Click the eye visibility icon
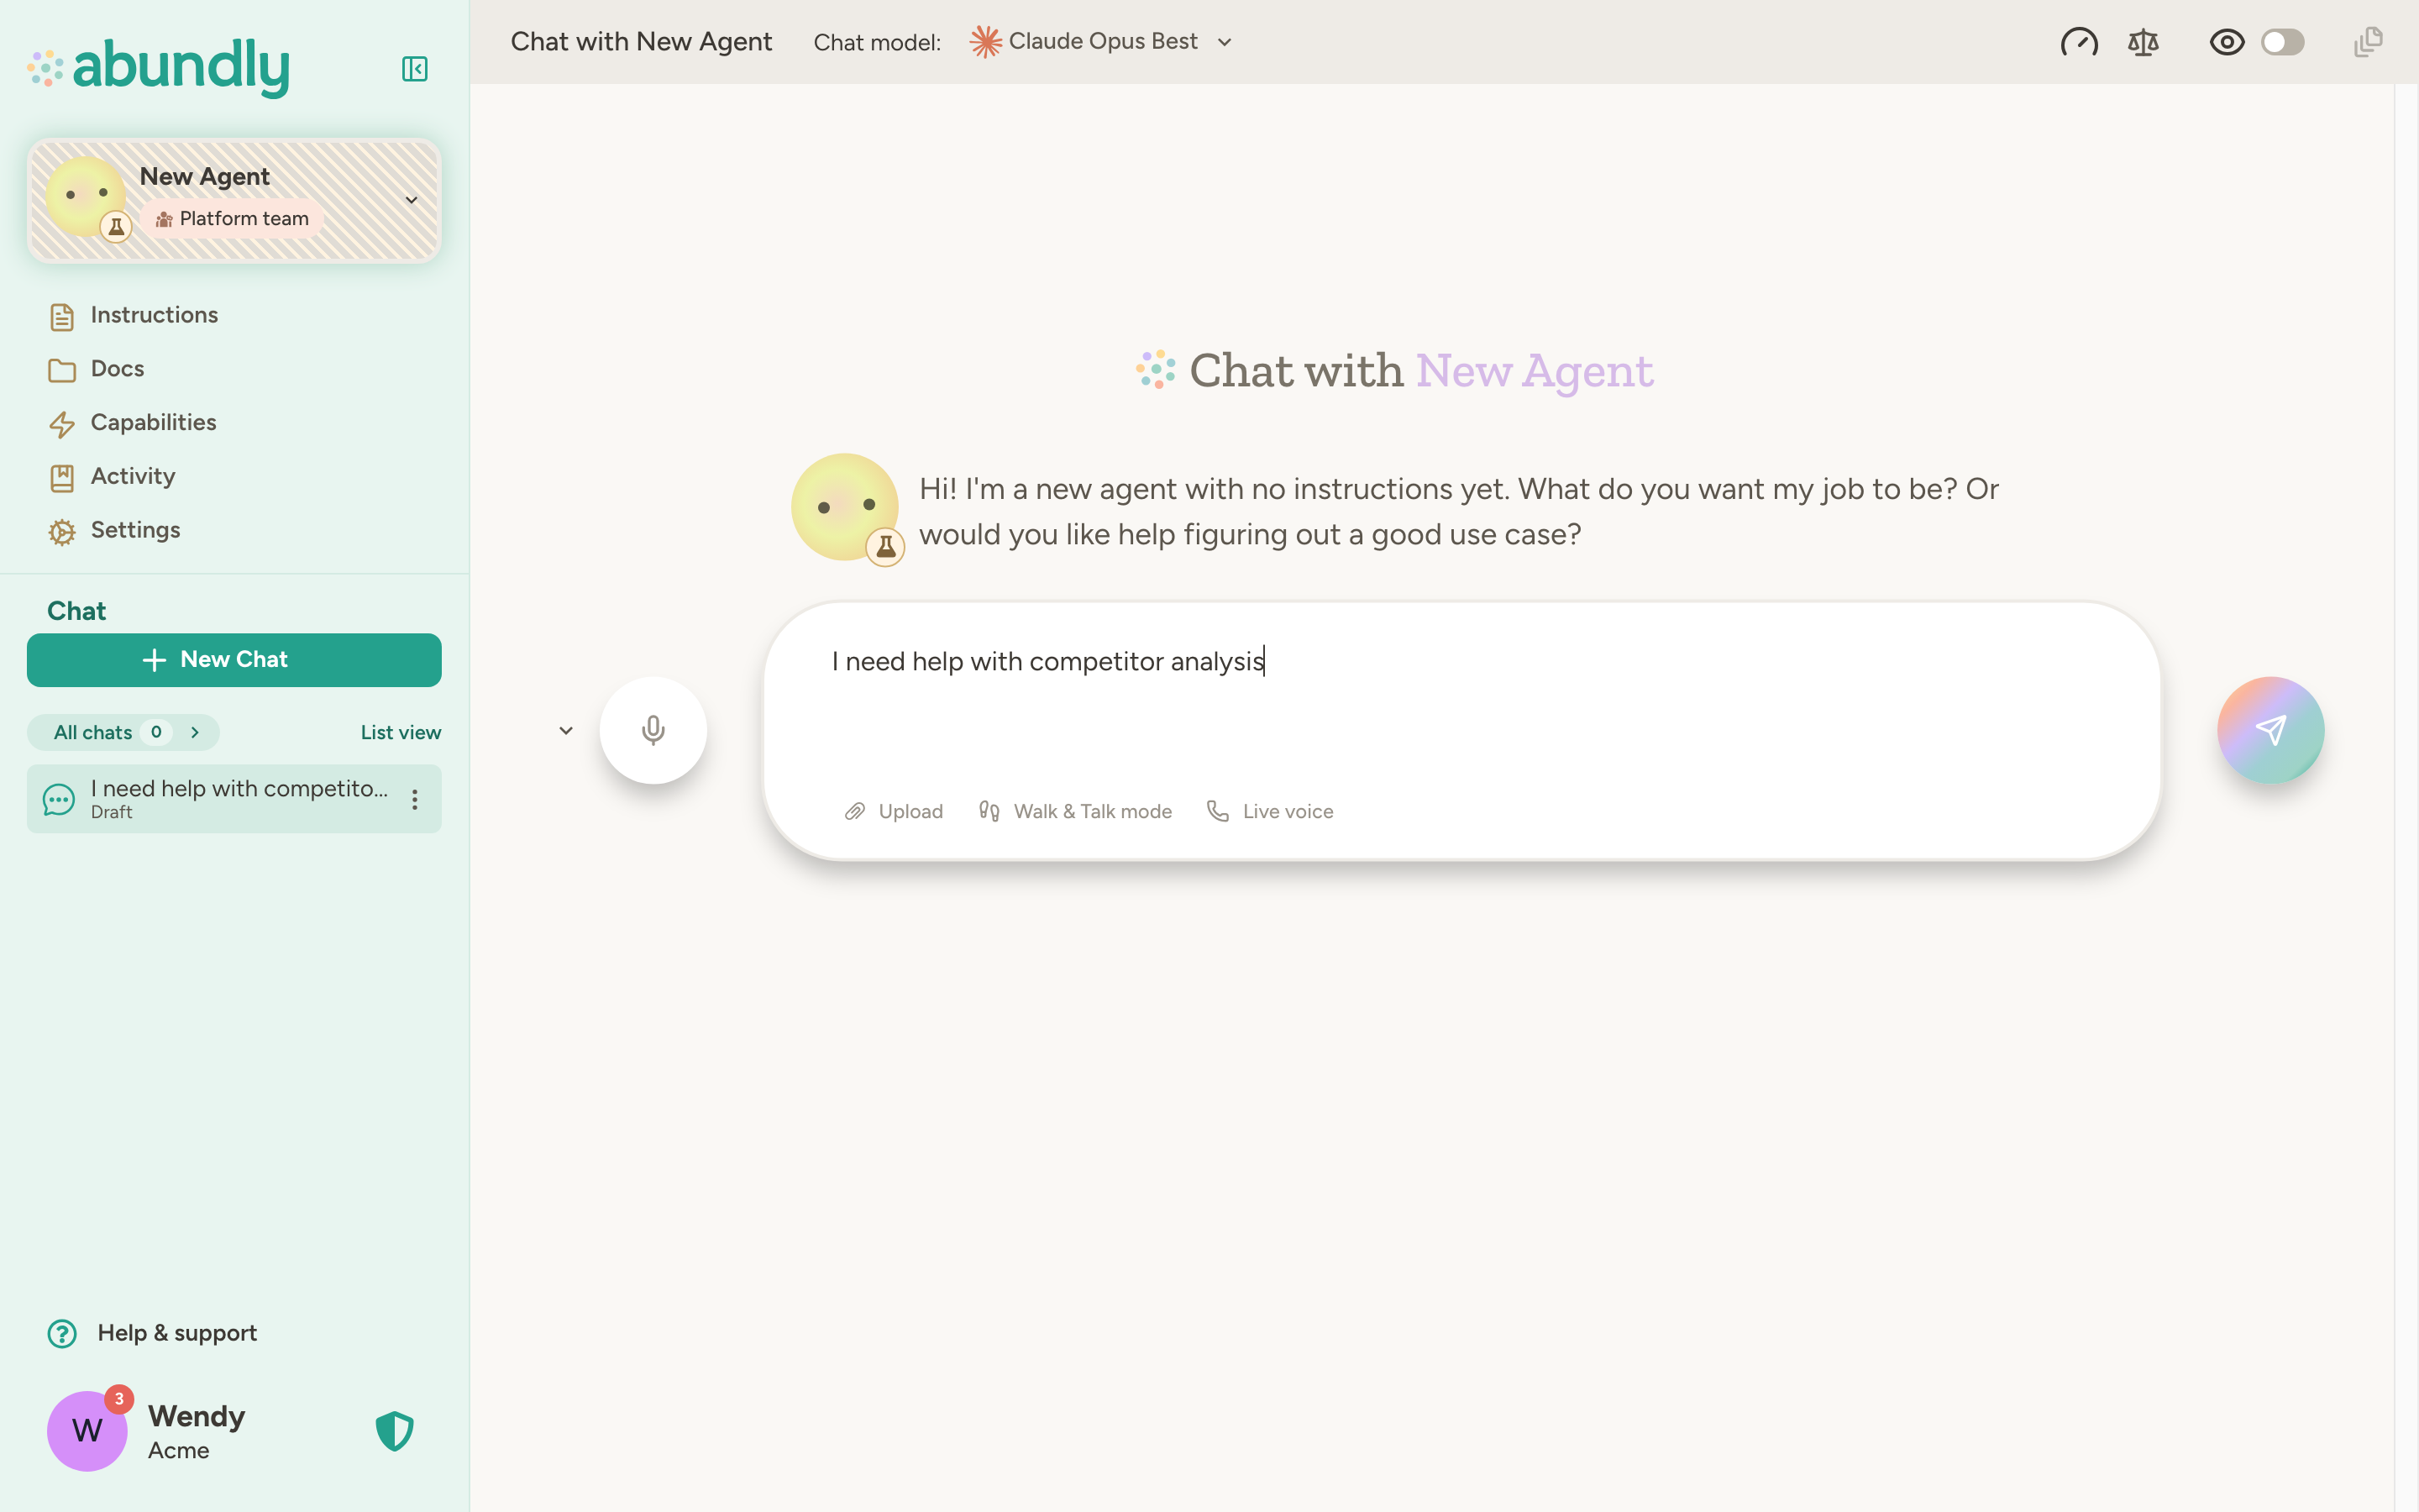Screen dimensions: 2419x1512 tap(2227, 42)
